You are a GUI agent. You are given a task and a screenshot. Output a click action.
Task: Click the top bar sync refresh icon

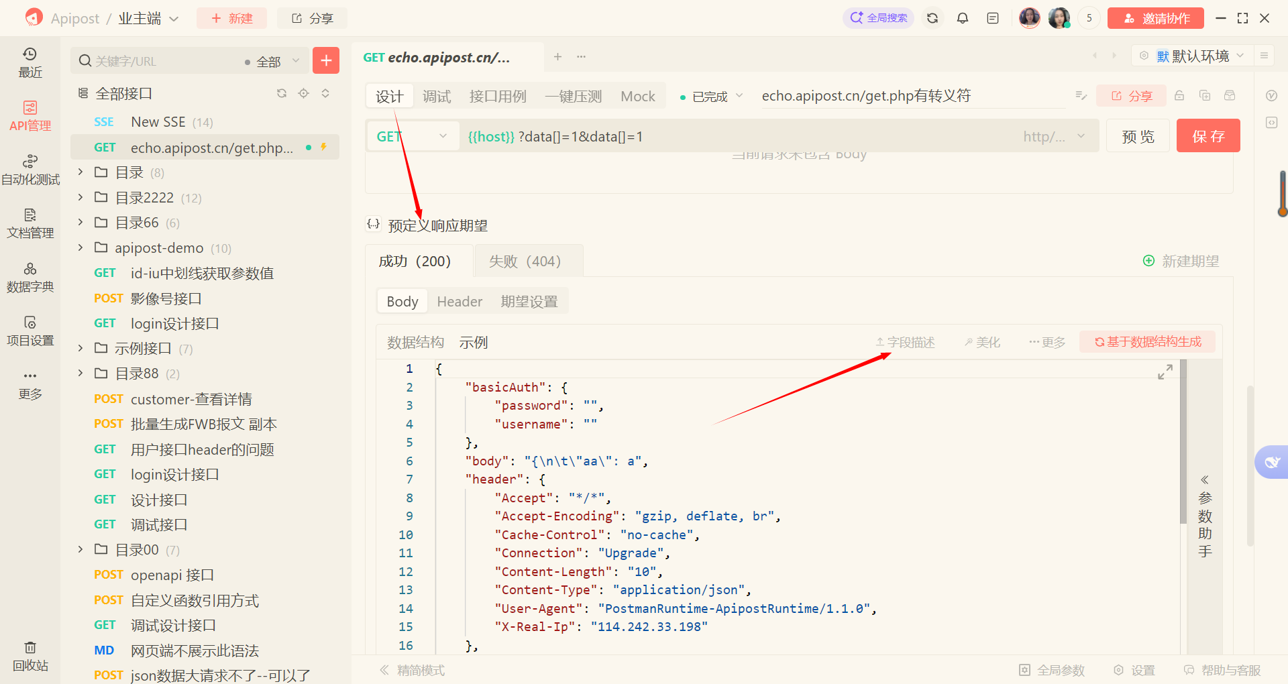tap(932, 18)
